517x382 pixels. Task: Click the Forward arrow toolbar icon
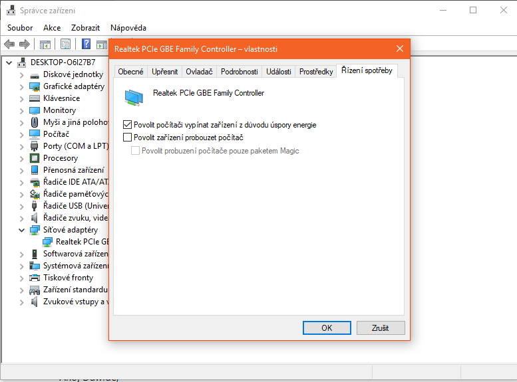pos(25,44)
